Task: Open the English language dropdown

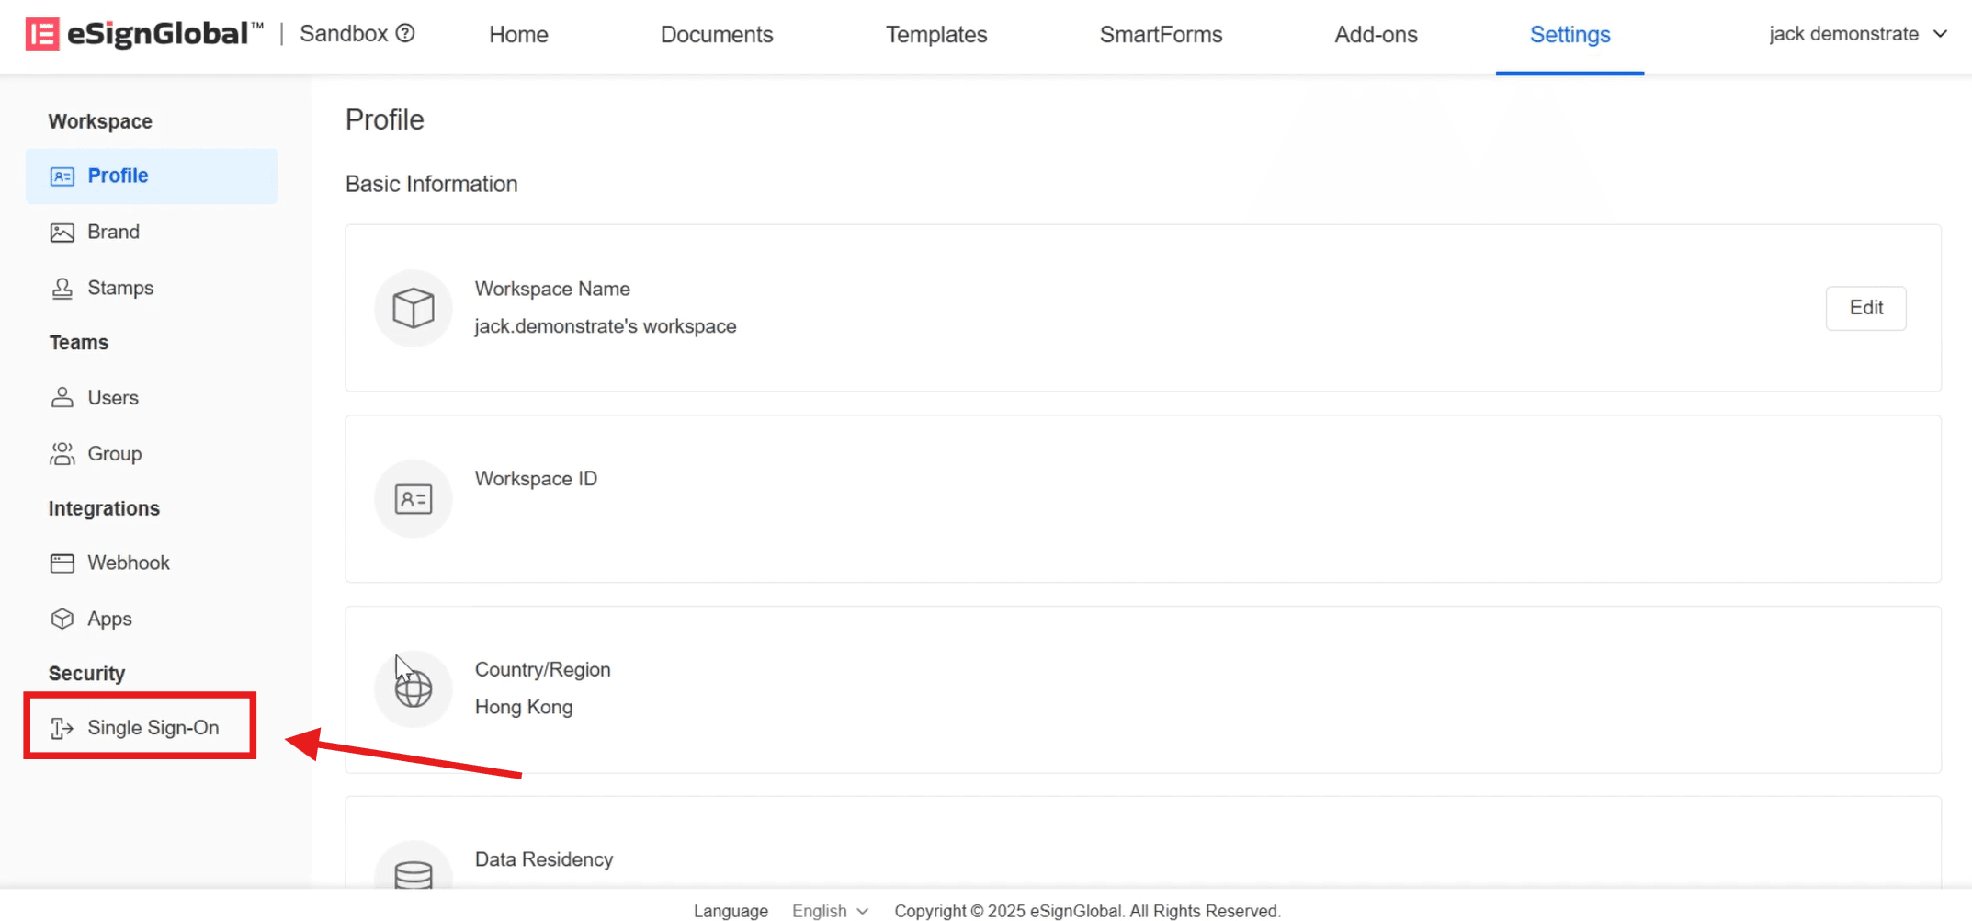Action: (830, 911)
